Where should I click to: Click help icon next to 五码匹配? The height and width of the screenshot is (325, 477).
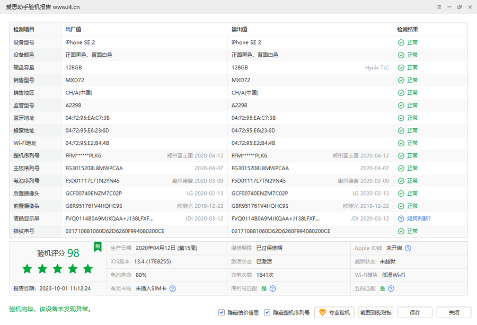pos(391,288)
